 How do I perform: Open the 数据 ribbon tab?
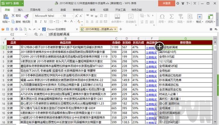63,10
